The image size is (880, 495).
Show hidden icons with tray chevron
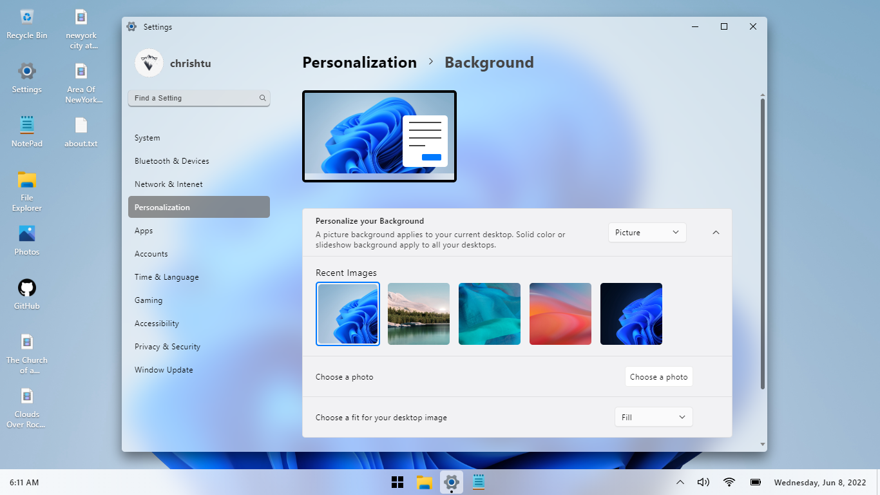point(680,482)
